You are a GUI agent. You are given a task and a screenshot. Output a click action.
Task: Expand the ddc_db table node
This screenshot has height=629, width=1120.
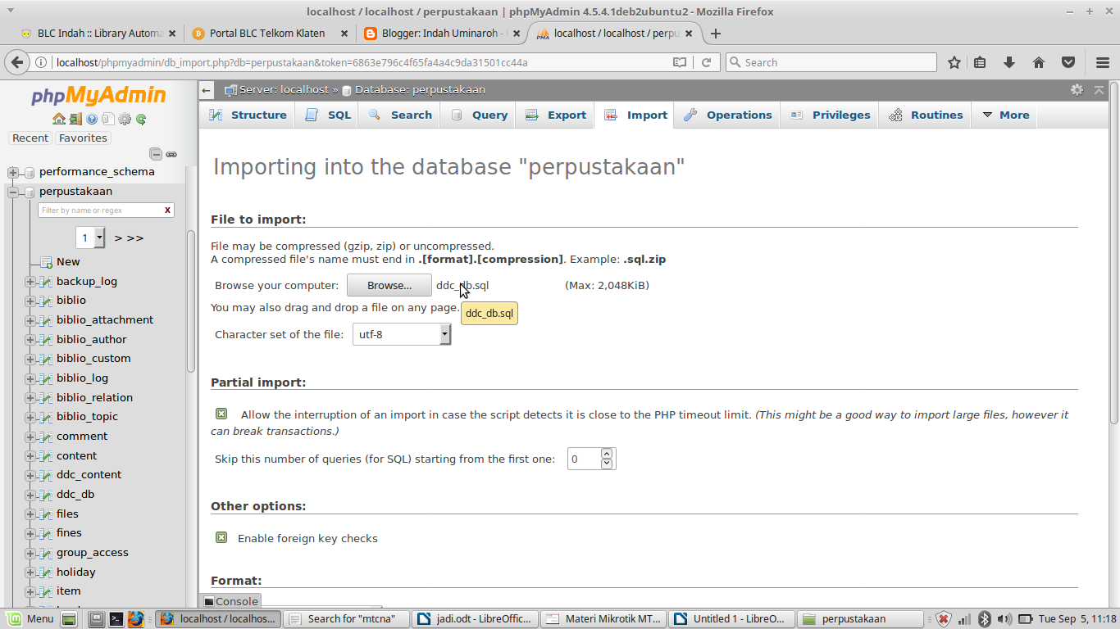(x=30, y=495)
